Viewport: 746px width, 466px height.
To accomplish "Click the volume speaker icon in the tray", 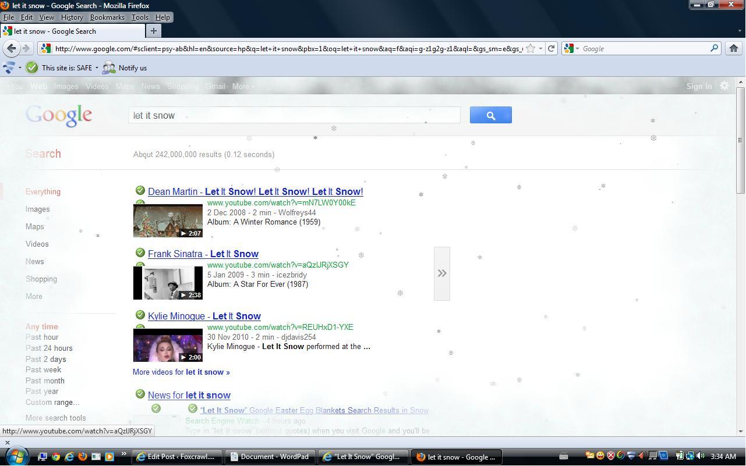I will click(700, 457).
